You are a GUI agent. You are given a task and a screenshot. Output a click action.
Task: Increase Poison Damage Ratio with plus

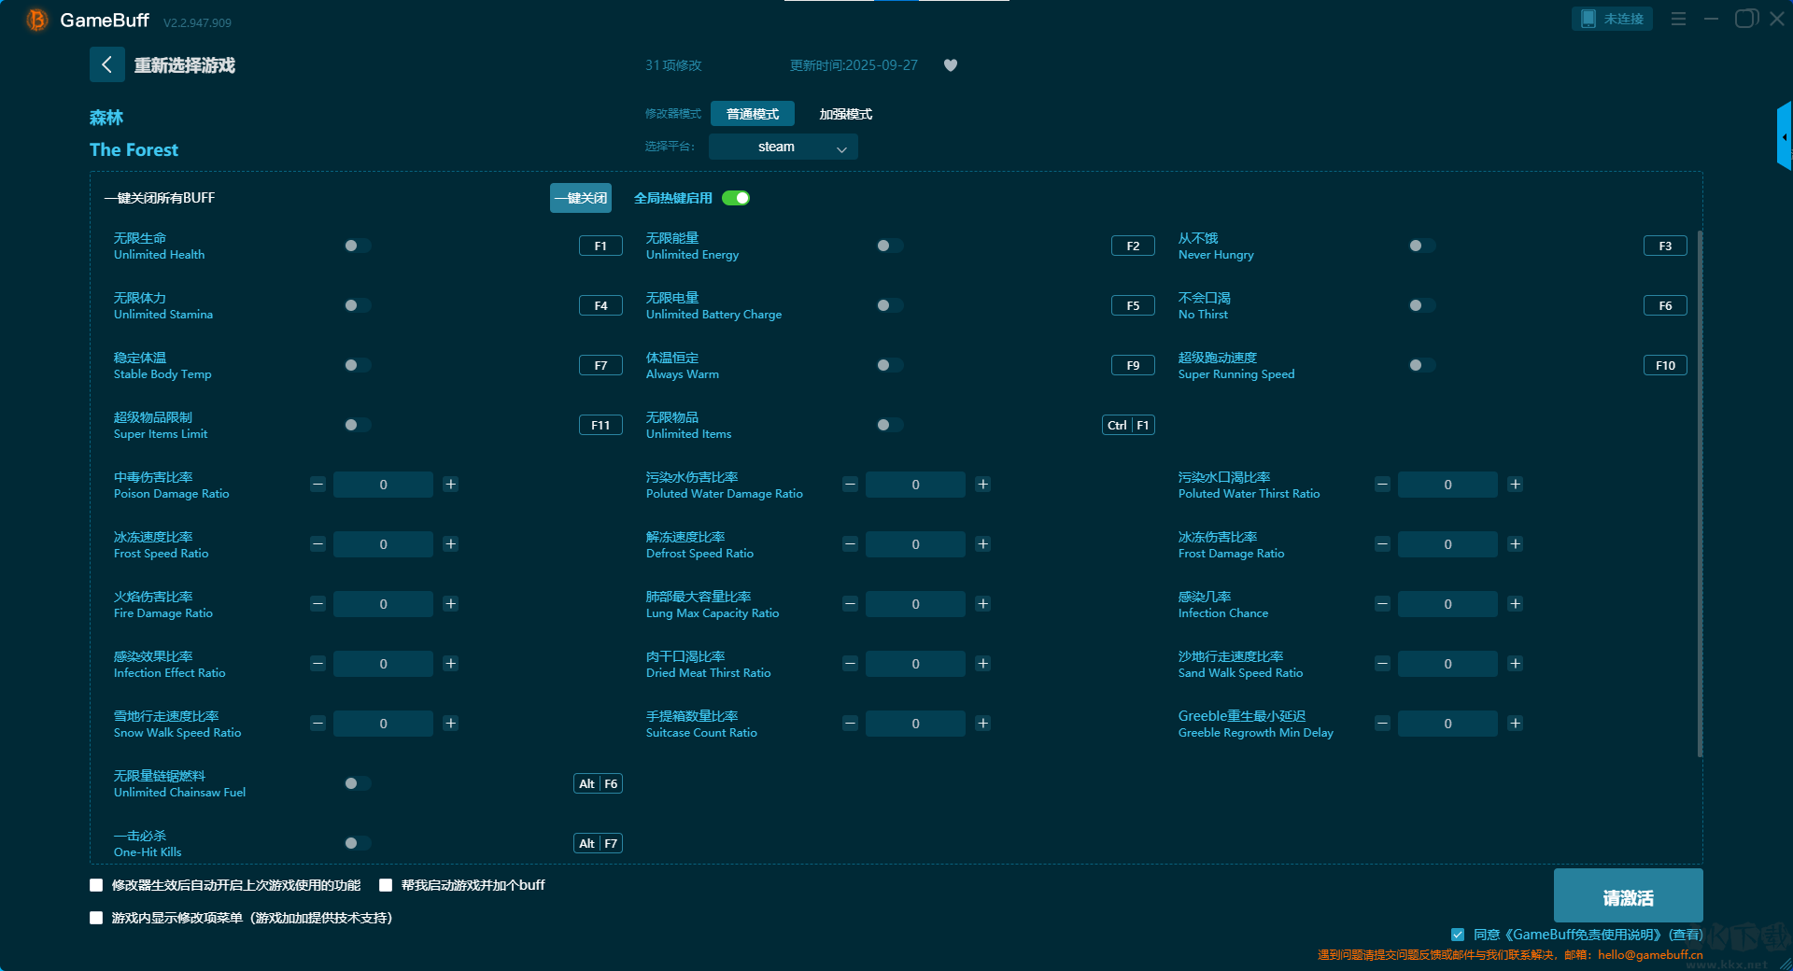click(450, 485)
